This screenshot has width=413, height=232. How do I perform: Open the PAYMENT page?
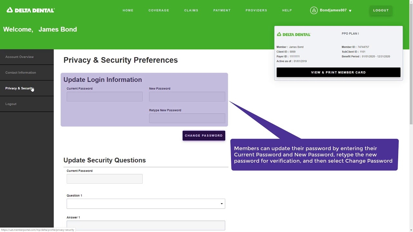(x=222, y=10)
